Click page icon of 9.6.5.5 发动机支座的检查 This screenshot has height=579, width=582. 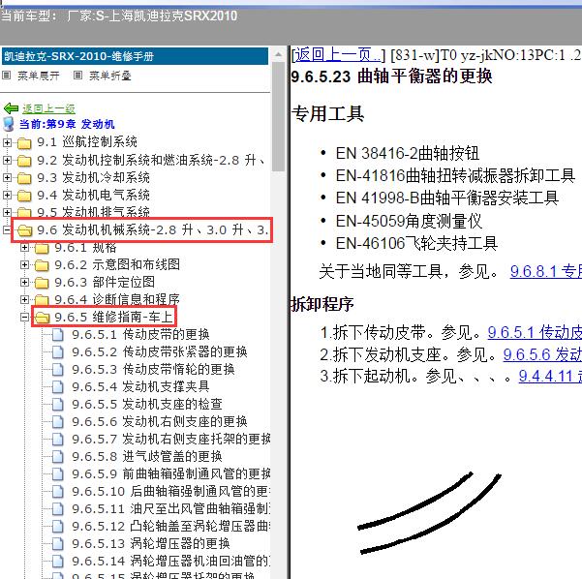click(x=57, y=404)
